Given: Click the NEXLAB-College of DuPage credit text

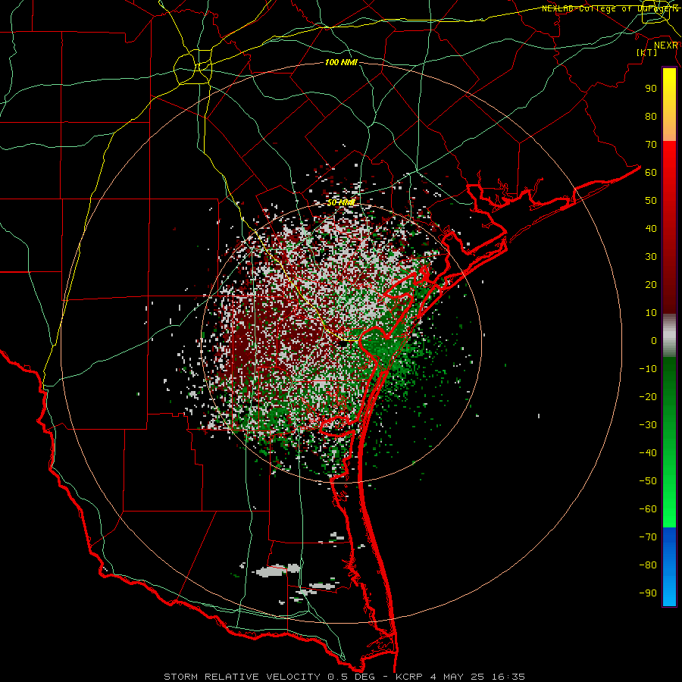Looking at the screenshot, I should (610, 8).
